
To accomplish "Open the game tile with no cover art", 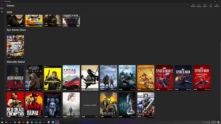I will pos(90,105).
